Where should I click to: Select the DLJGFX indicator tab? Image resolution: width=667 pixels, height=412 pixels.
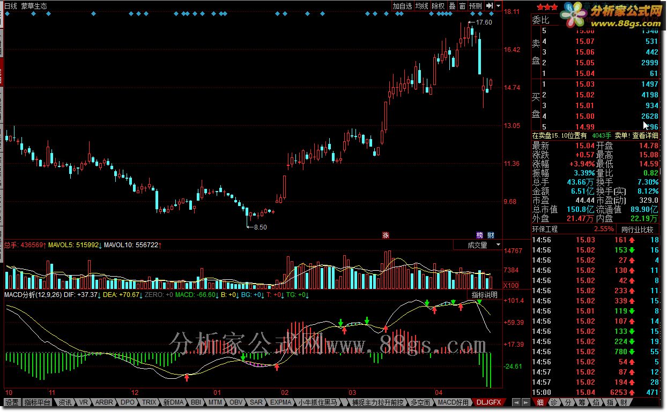pos(488,402)
